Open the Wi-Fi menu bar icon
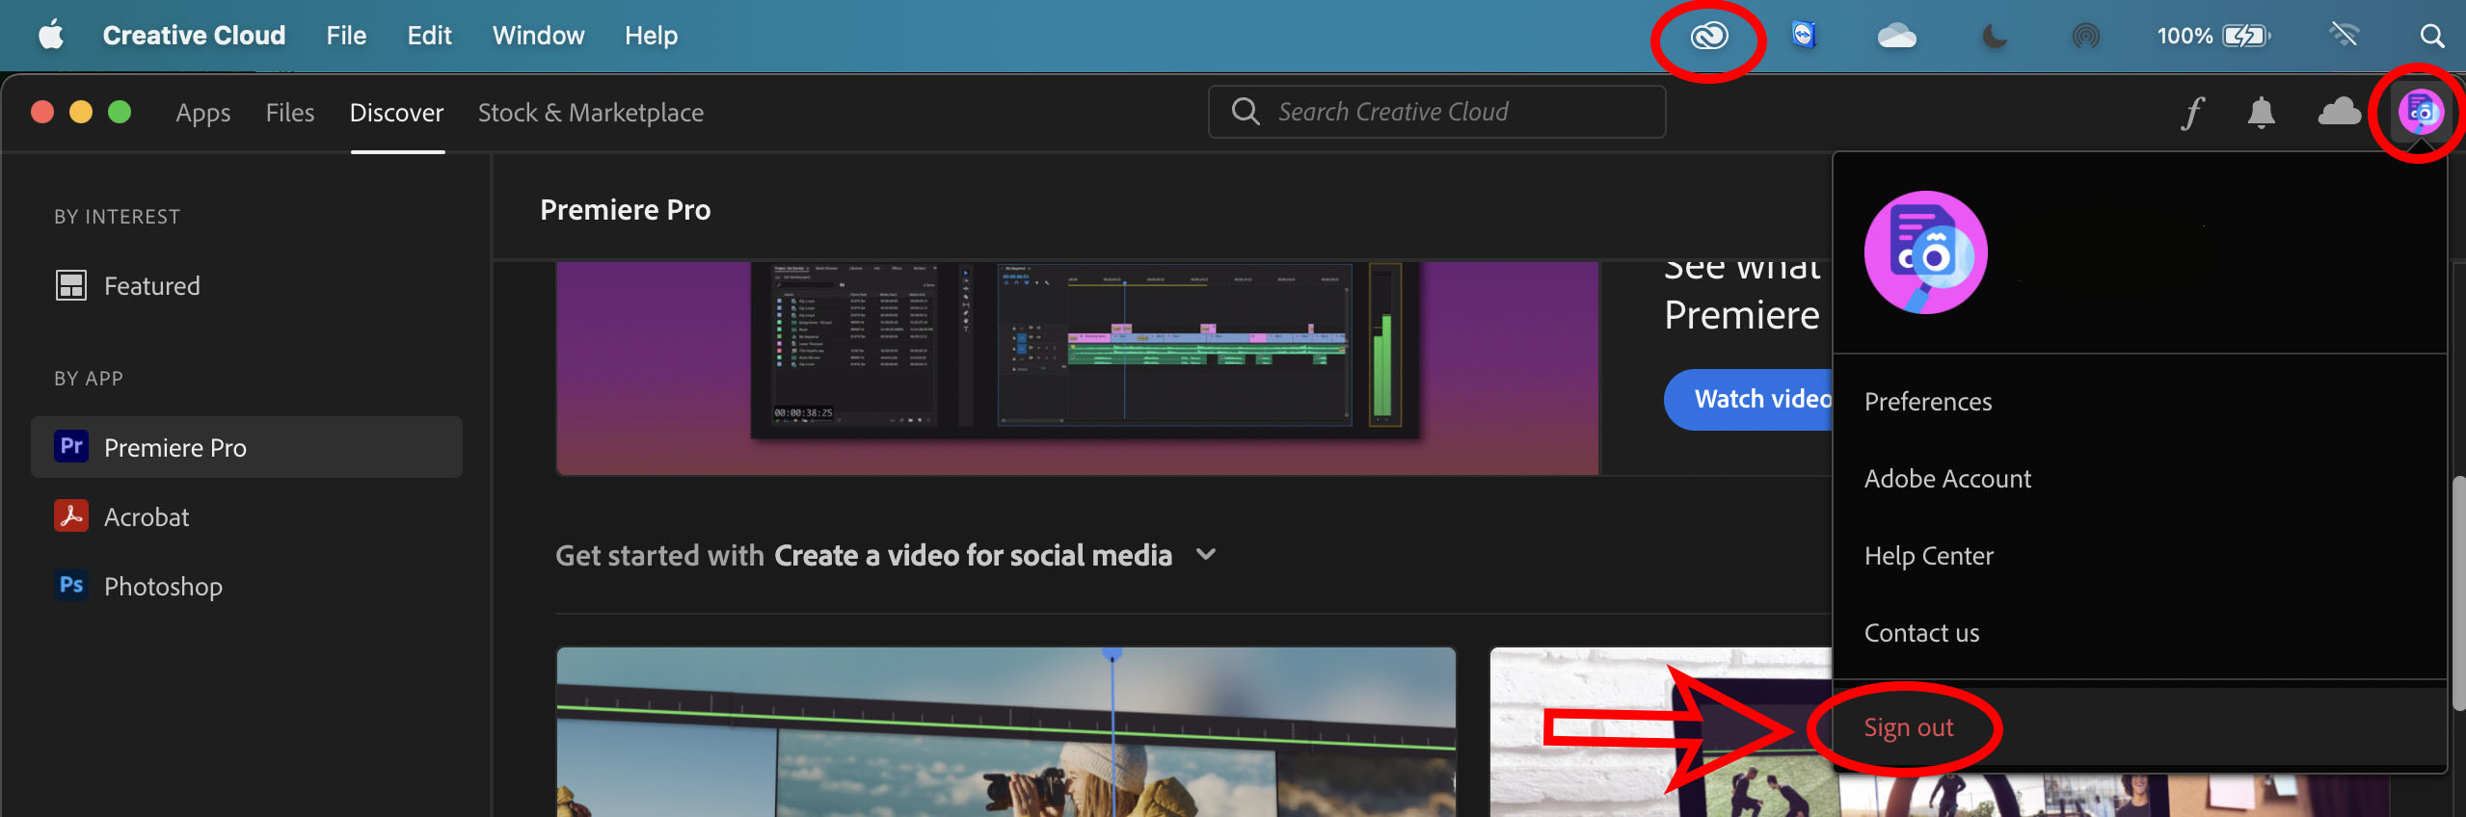 (x=2344, y=36)
